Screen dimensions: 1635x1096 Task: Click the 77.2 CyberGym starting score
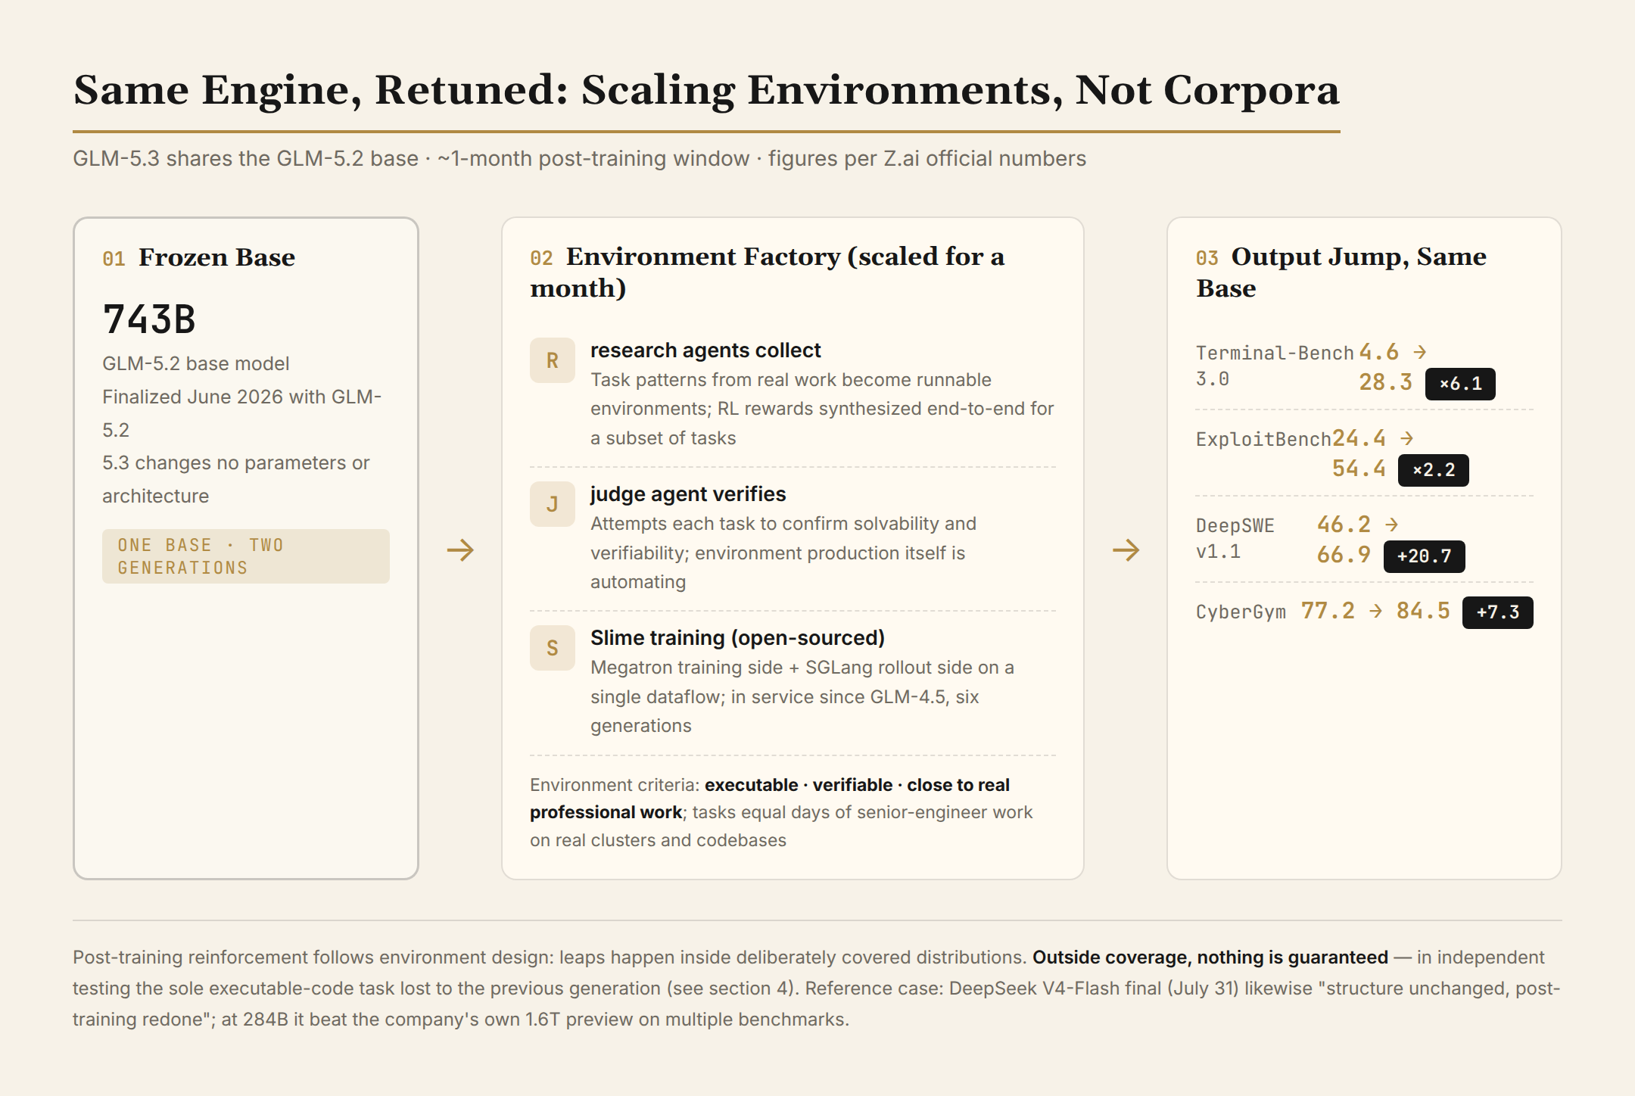1328,611
